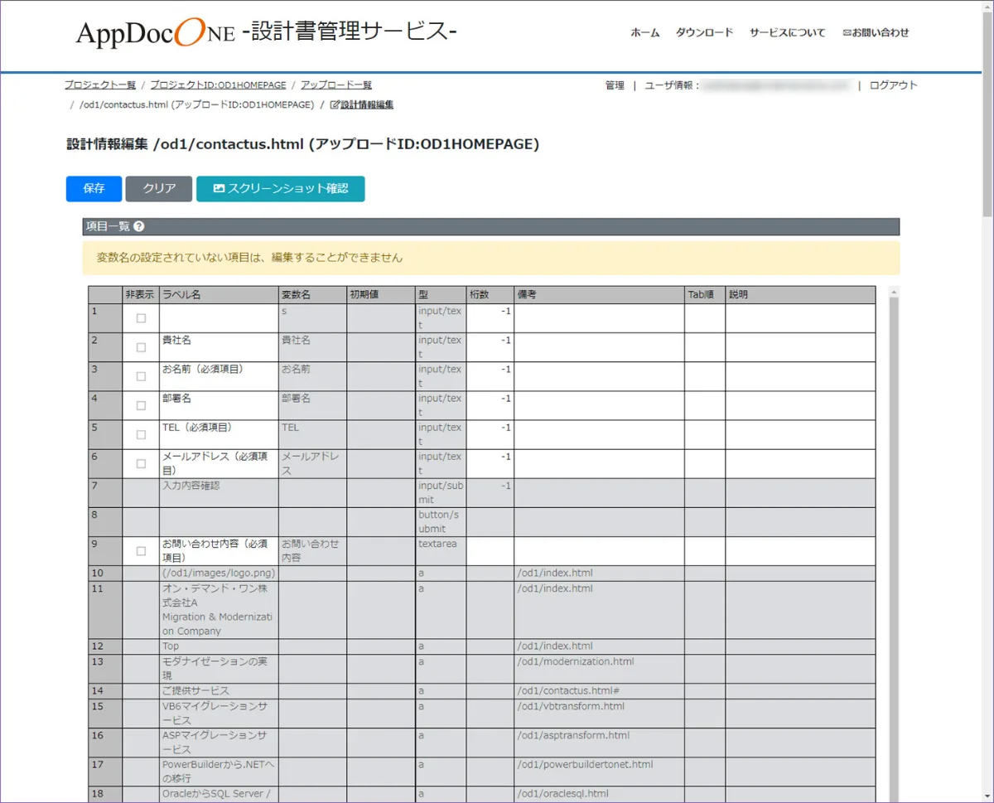Click the 変数名 column header
Image resolution: width=994 pixels, height=803 pixels.
(312, 295)
